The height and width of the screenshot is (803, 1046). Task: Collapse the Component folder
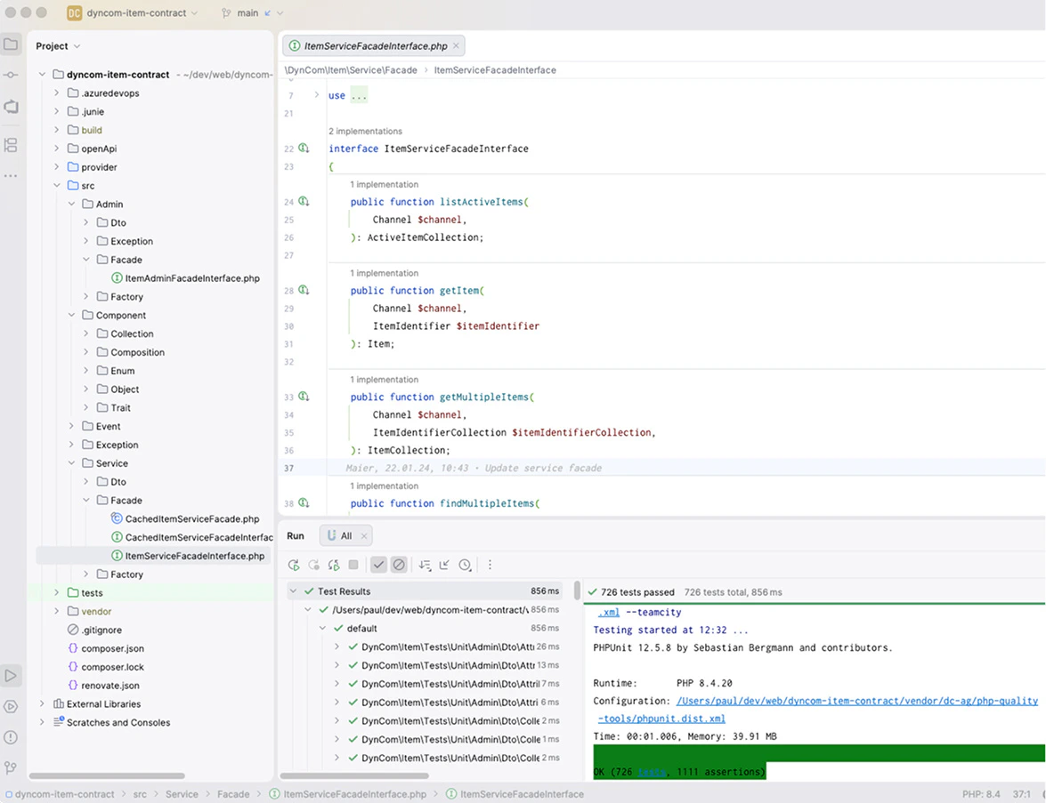71,315
